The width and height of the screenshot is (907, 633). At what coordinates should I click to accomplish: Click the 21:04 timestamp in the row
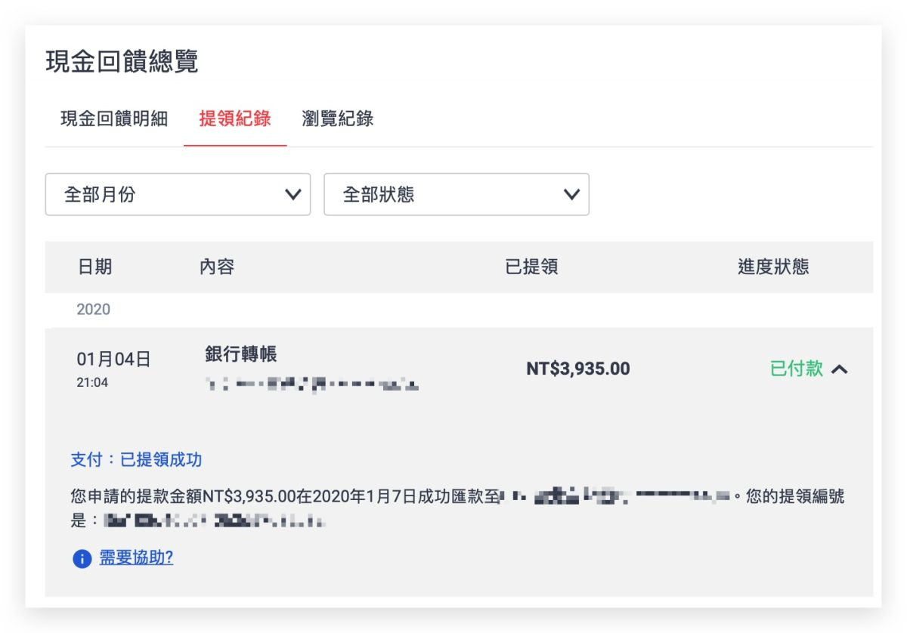[92, 382]
